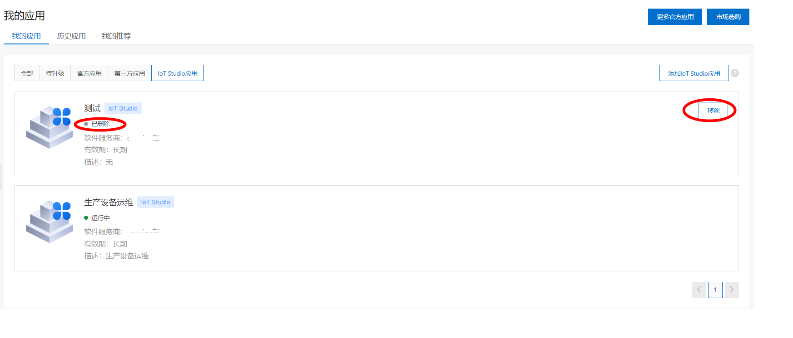Select page number 1
793x338 pixels.
[x=715, y=290]
